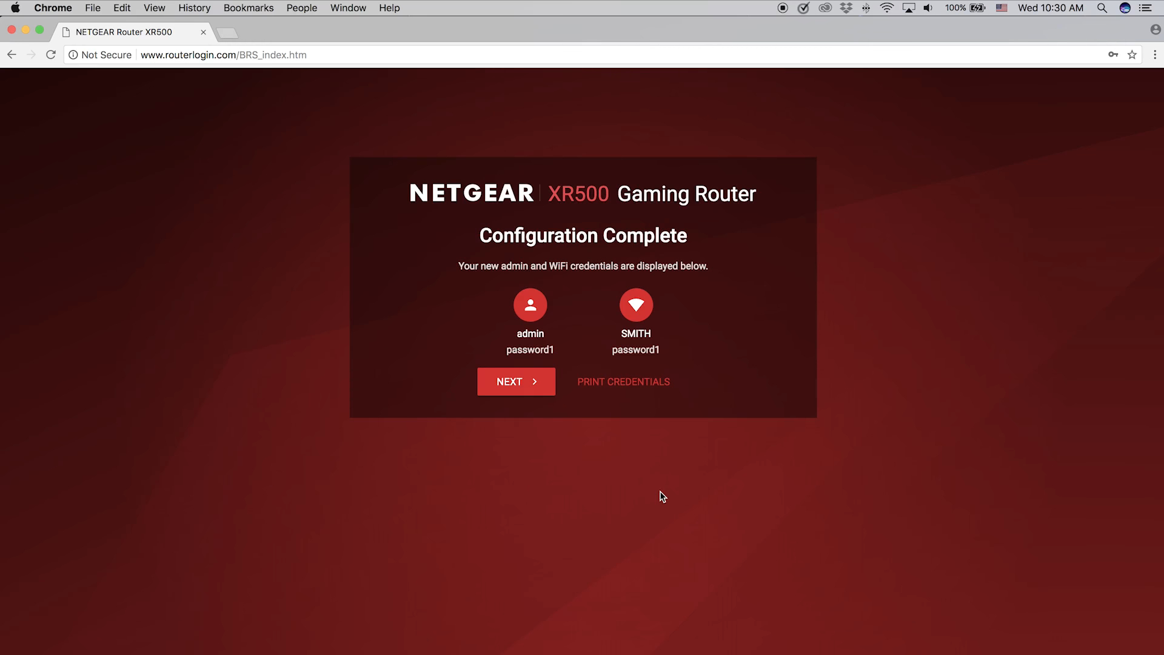This screenshot has width=1164, height=655.
Task: Click PRINT CREDENTIALS link
Action: tap(624, 381)
